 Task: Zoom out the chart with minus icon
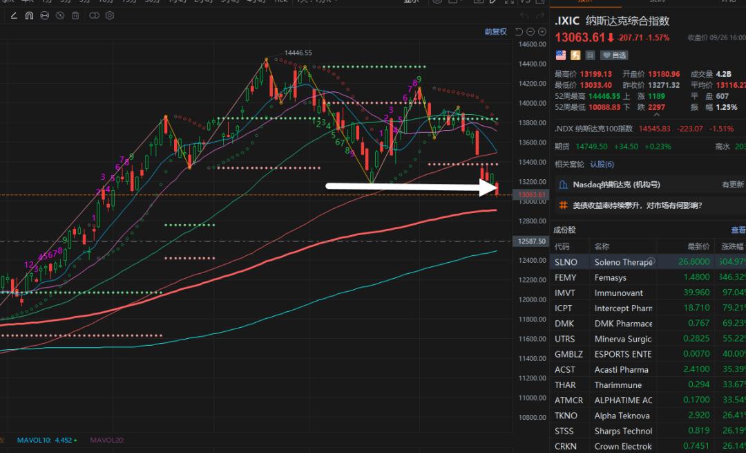530,32
